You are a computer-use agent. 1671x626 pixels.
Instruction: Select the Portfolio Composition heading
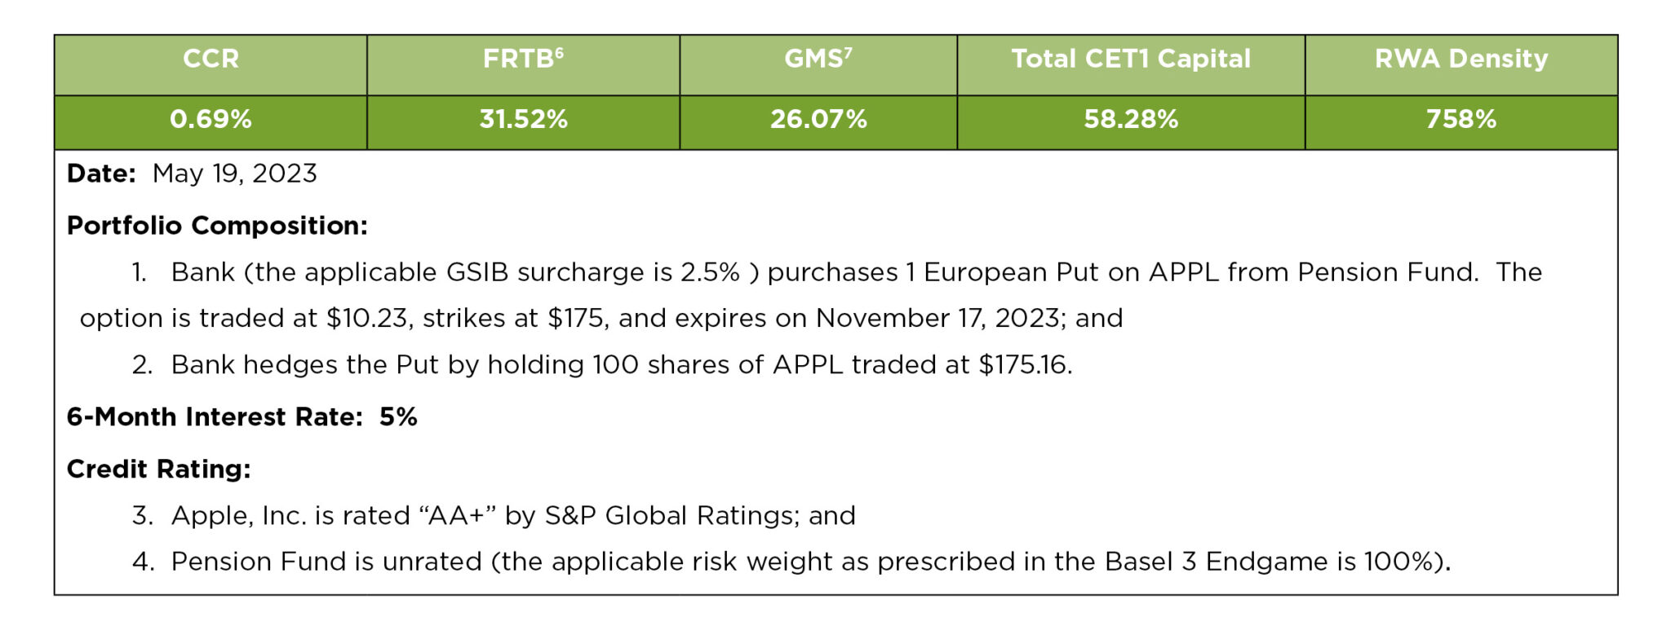pyautogui.click(x=217, y=226)
